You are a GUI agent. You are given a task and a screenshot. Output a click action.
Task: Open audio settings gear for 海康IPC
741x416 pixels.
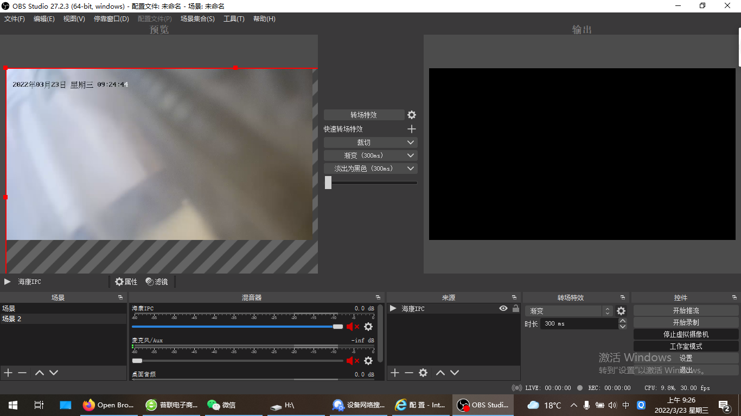click(368, 327)
